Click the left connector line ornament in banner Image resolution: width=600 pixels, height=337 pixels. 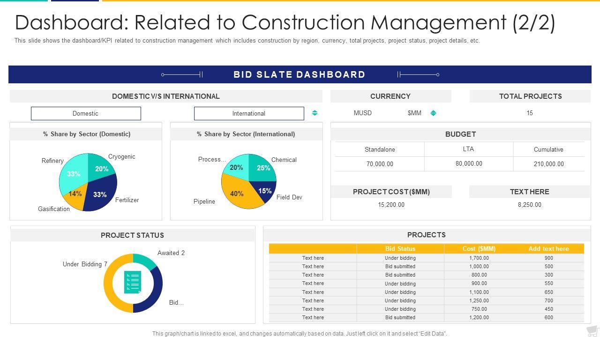tap(182, 74)
